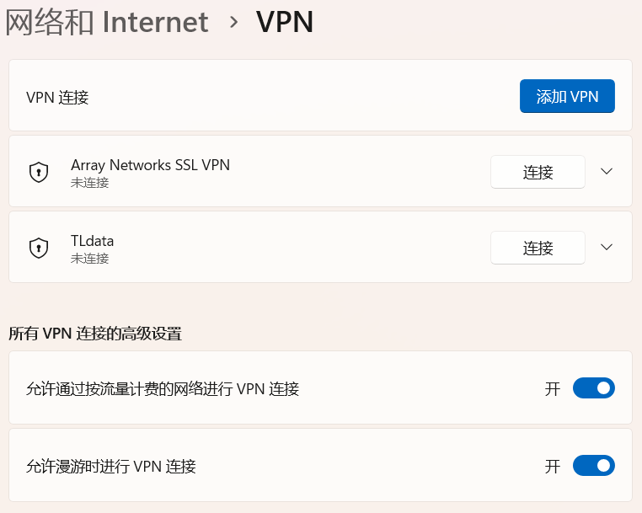Viewport: 642px width, 513px height.
Task: Expand the TLdata VPN entry chevron
Action: [607, 248]
